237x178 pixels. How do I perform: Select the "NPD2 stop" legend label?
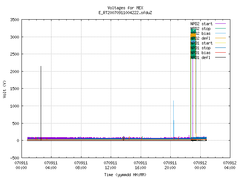coord(200,29)
